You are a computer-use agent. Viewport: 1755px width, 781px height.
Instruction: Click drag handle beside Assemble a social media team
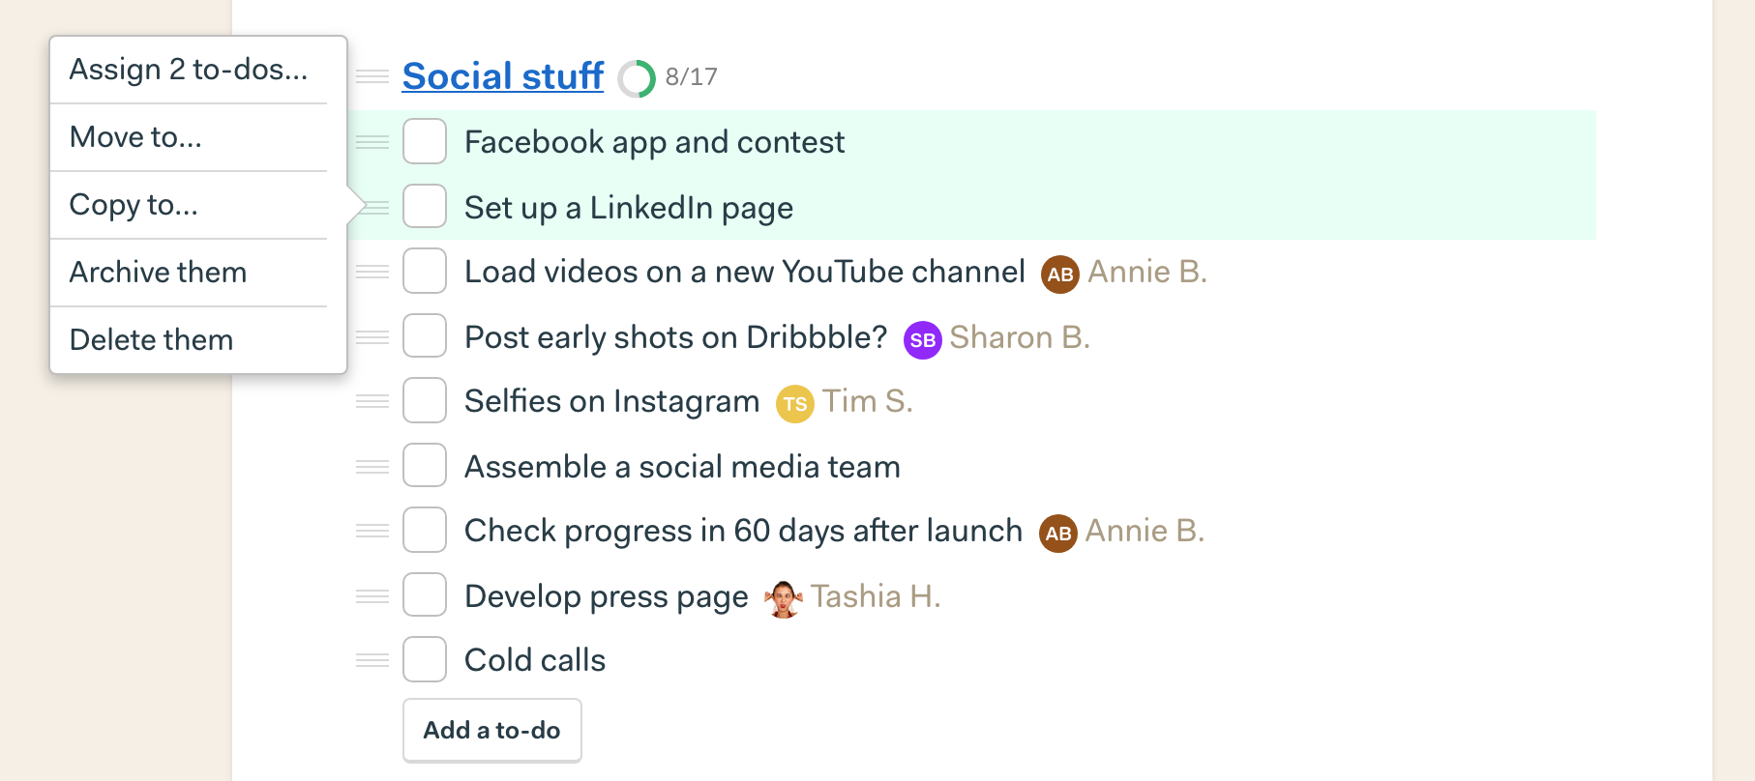[372, 467]
